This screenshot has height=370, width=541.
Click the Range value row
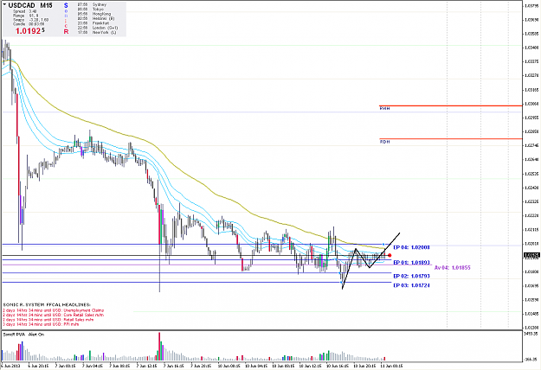click(x=26, y=16)
